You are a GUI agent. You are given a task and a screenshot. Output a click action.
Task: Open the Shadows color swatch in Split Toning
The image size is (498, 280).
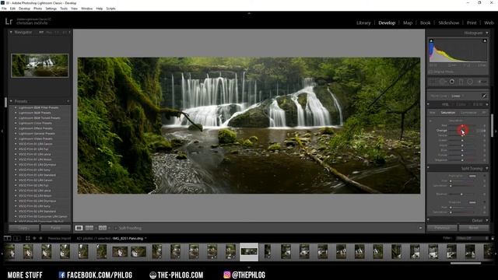coord(472,202)
